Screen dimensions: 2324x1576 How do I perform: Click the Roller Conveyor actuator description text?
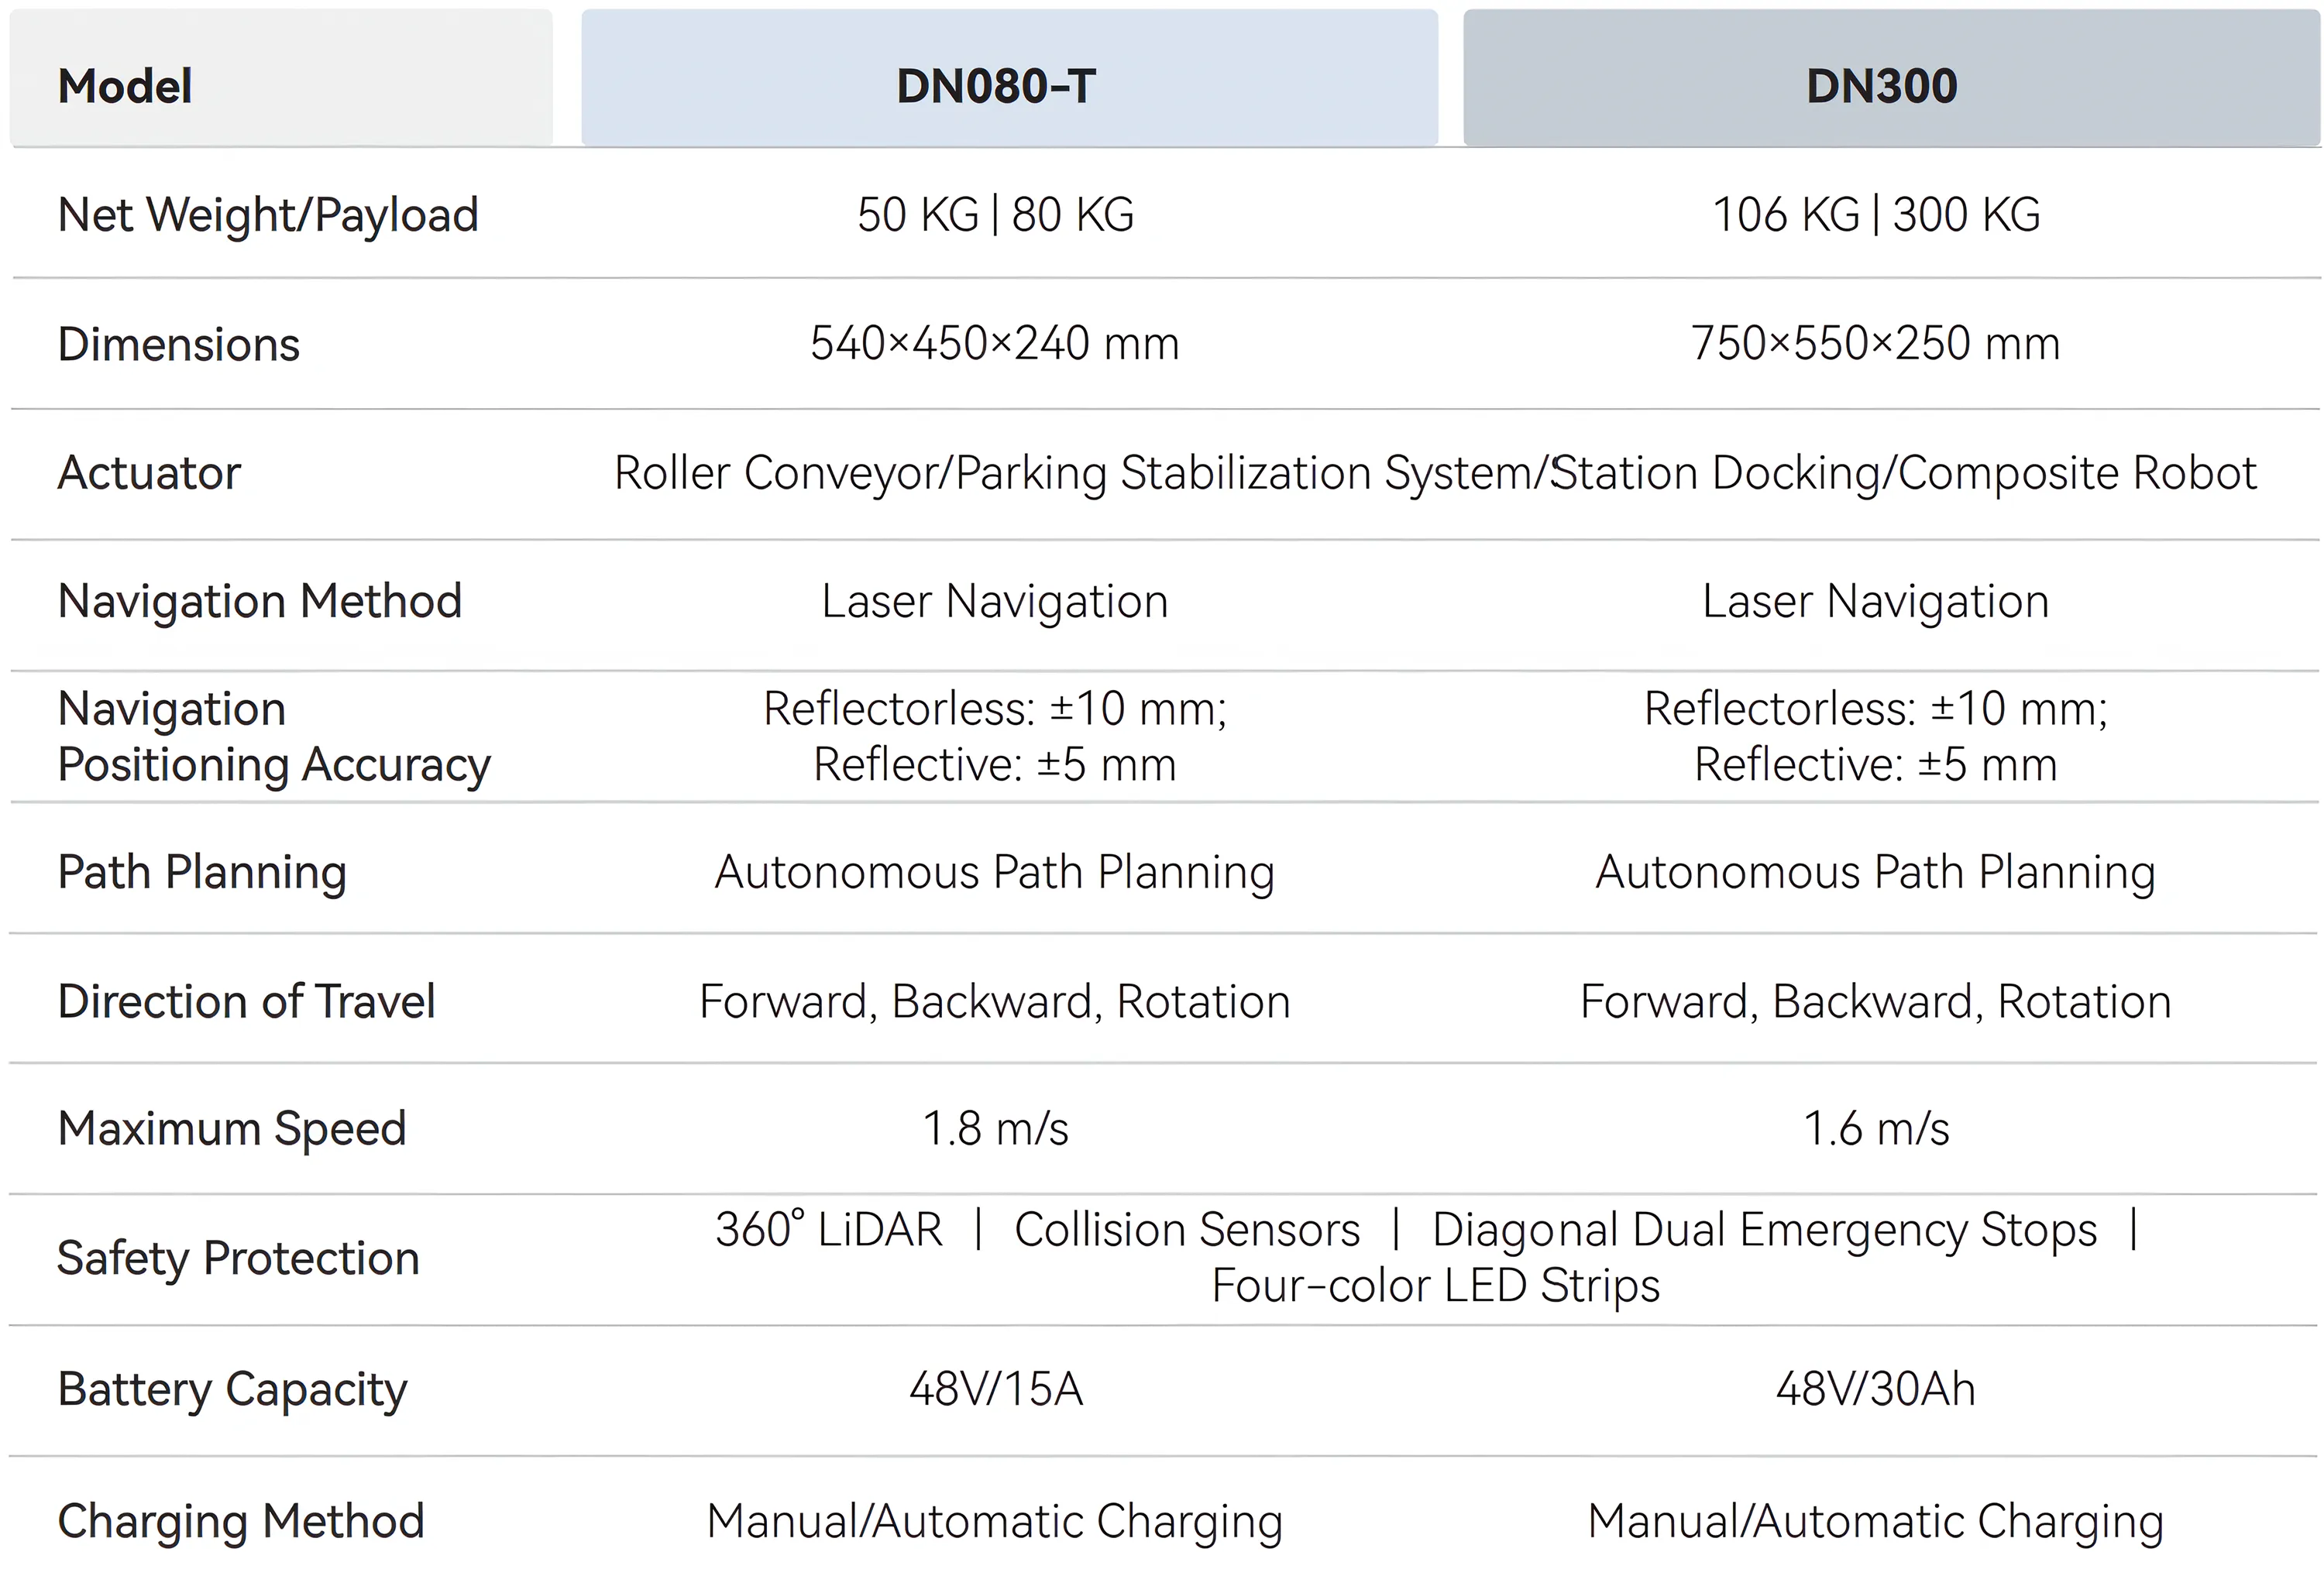point(1436,474)
